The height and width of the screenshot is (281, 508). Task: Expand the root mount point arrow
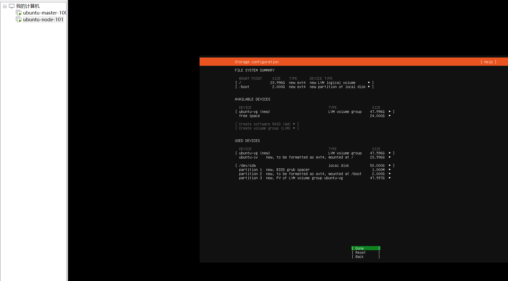coord(369,83)
